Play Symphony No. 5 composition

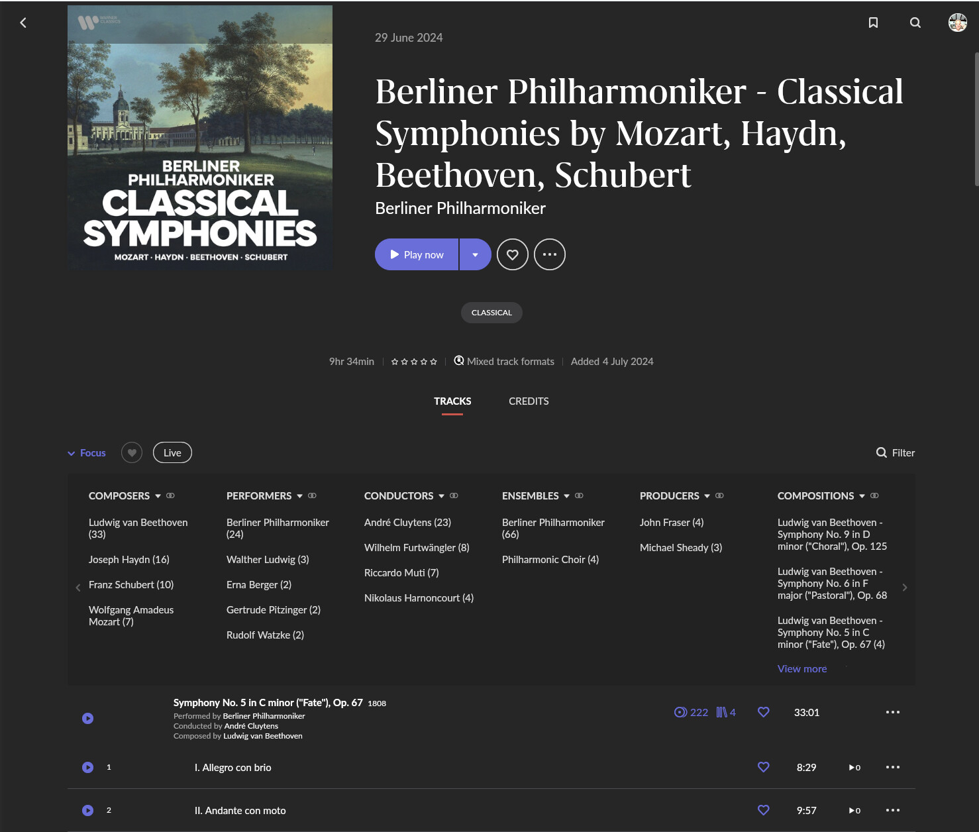click(x=87, y=718)
